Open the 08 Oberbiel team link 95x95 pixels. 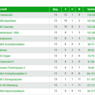point(7,27)
